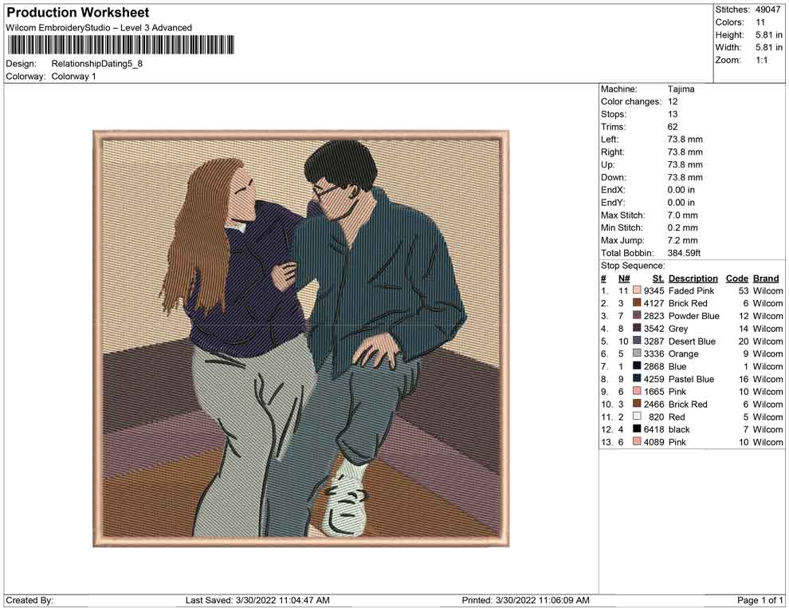Pick the black thread swatch in stop 12
This screenshot has width=789, height=608.
[x=637, y=430]
